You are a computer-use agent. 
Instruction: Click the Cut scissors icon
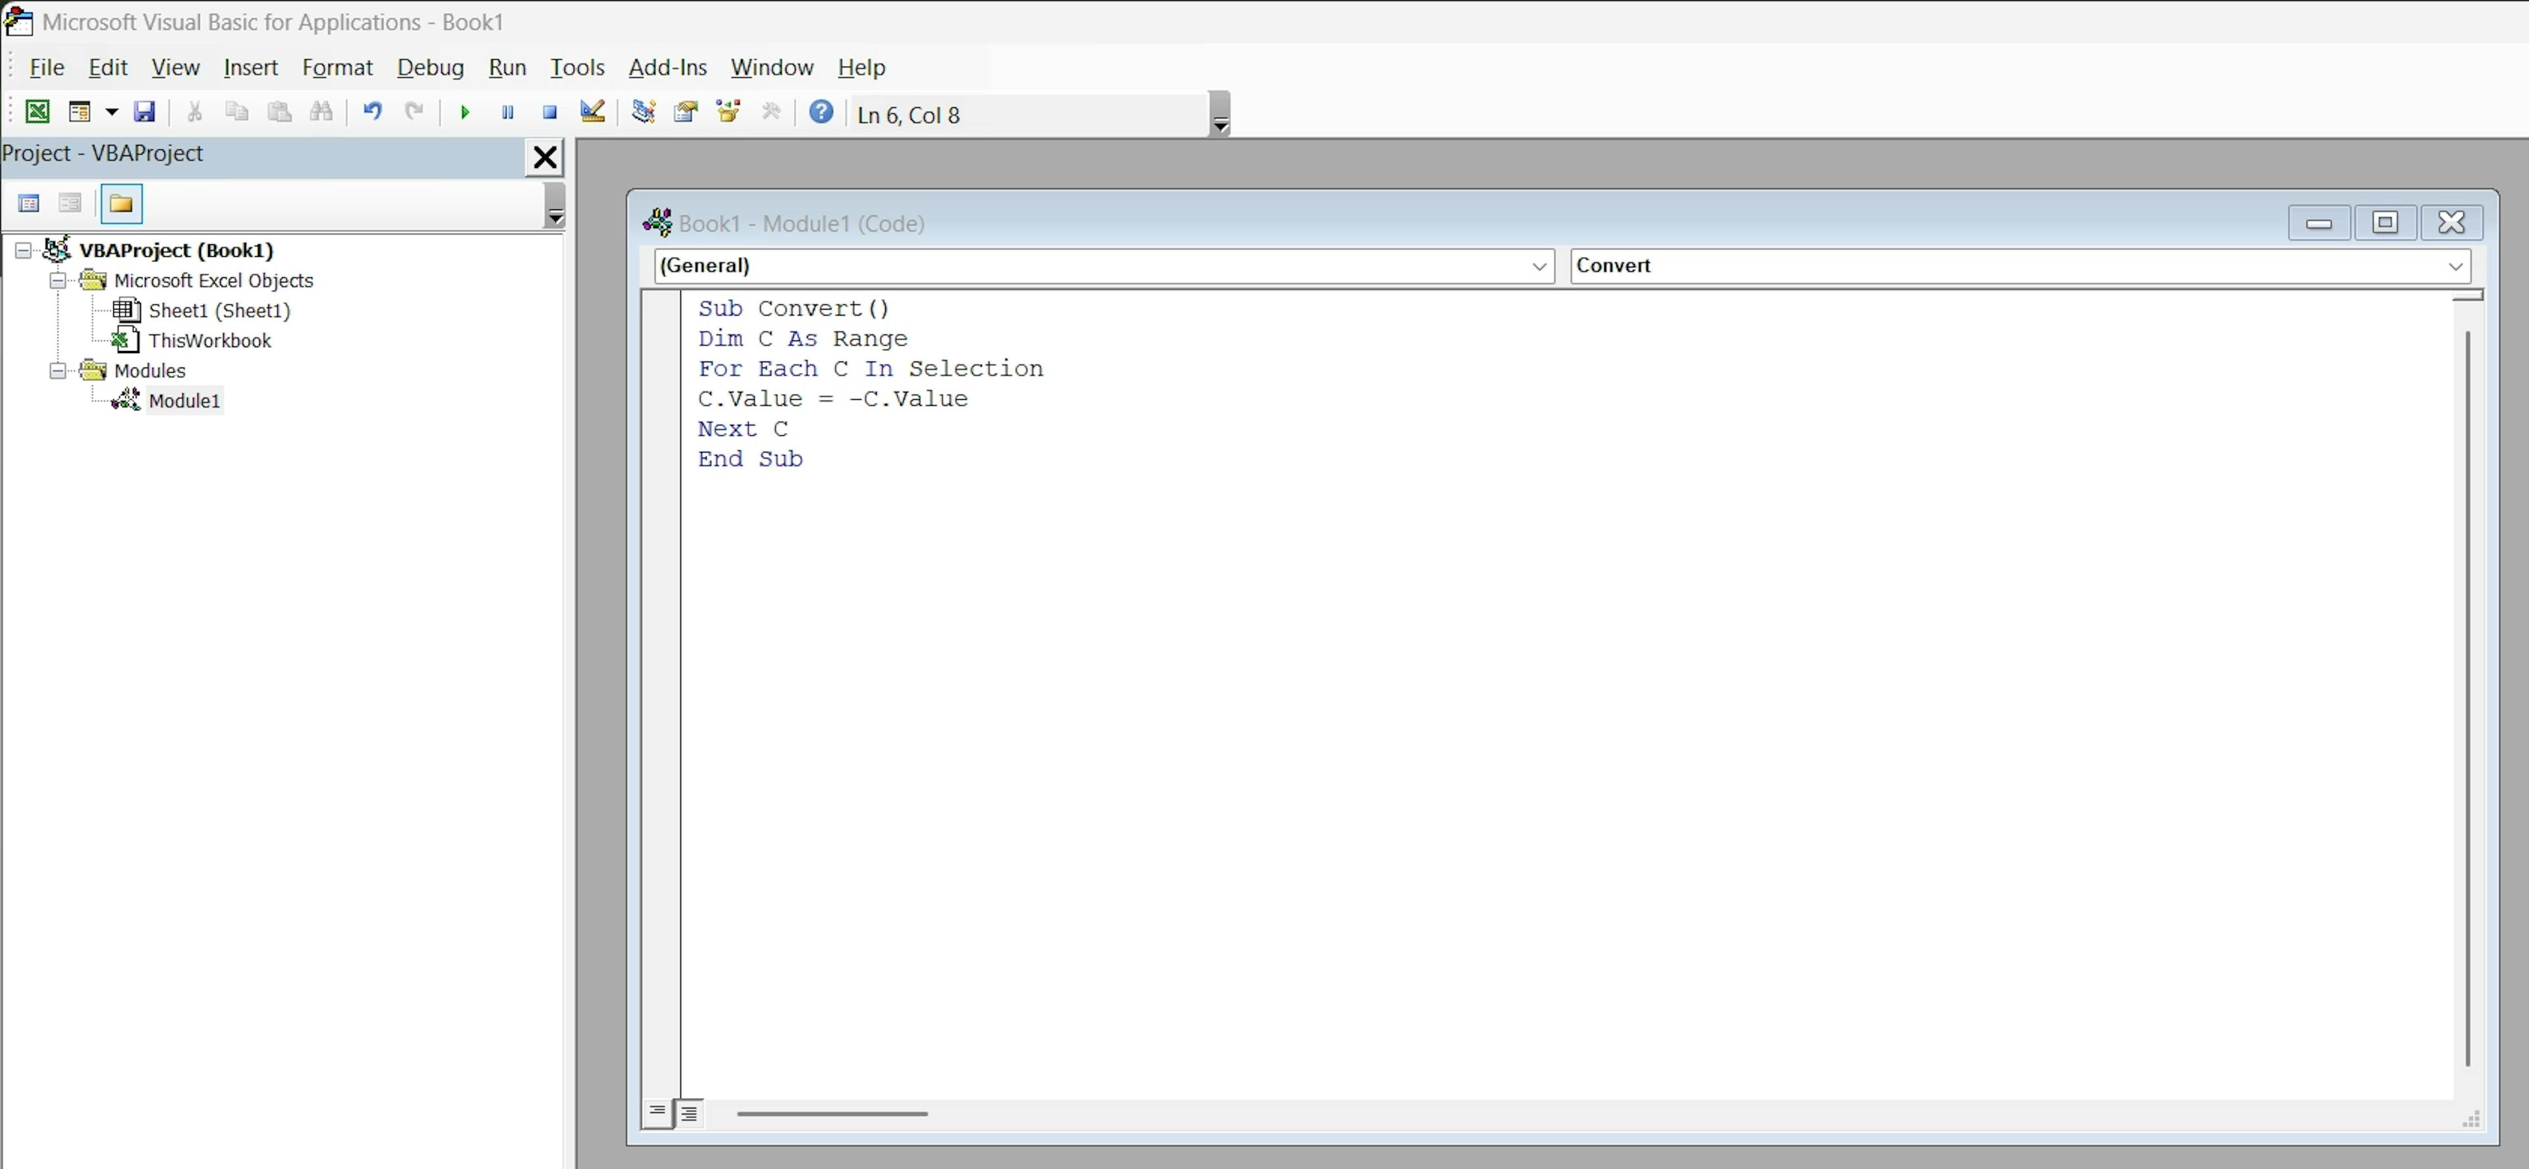194,112
